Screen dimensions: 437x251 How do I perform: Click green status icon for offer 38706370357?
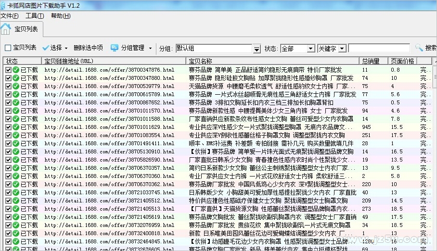[x=16, y=168]
